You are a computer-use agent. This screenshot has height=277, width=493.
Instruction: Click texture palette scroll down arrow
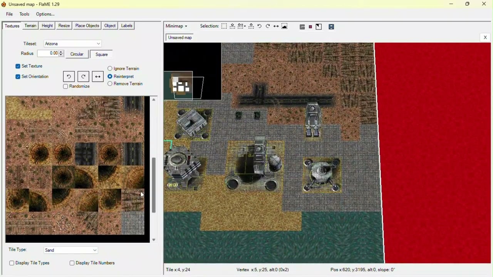tap(153, 240)
